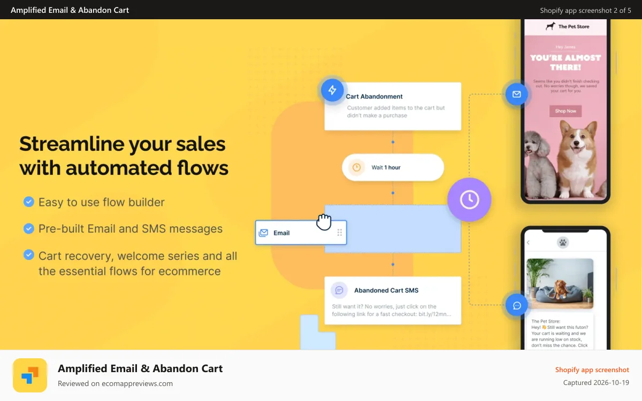Screen dimensions: 642x401
Task: Click the 'Hey! Still want this futon?' message bubble
Action: click(560, 331)
